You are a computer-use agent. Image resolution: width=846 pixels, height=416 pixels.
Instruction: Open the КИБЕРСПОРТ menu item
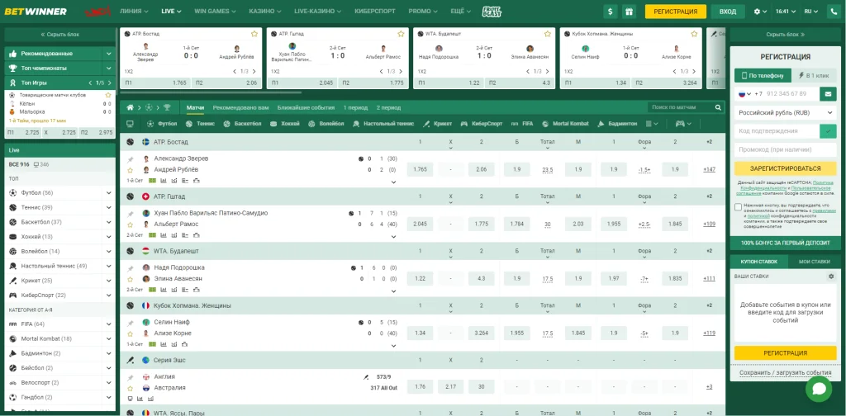(x=375, y=12)
